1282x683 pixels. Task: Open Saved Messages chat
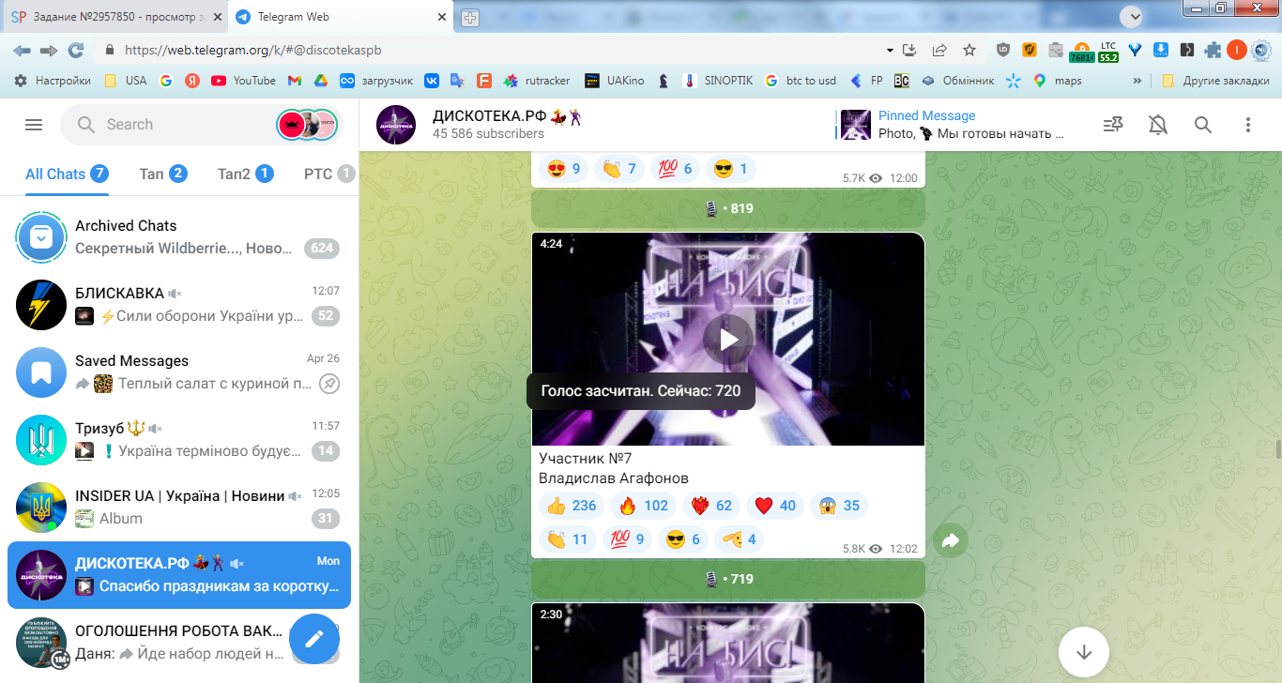(x=179, y=372)
